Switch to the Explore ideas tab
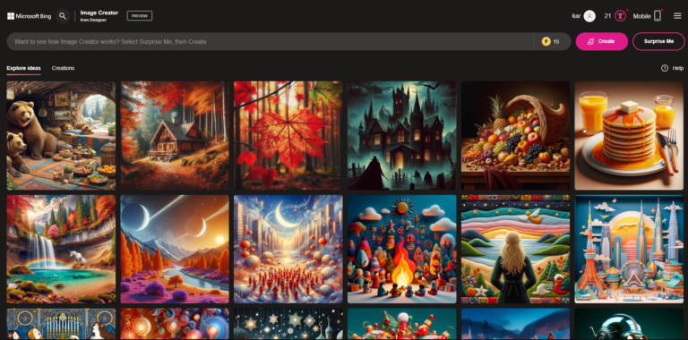This screenshot has height=340, width=688. click(x=23, y=68)
